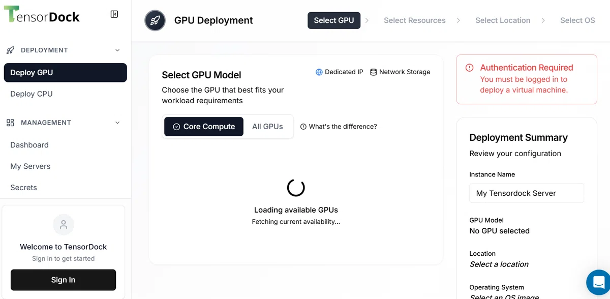Go to the Select Resources step
Viewport: 610px width, 299px height.
414,20
